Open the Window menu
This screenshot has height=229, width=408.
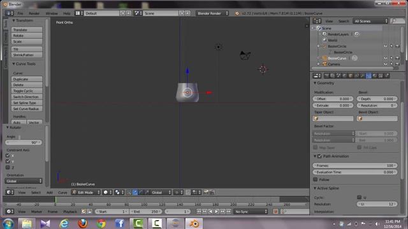(52, 13)
